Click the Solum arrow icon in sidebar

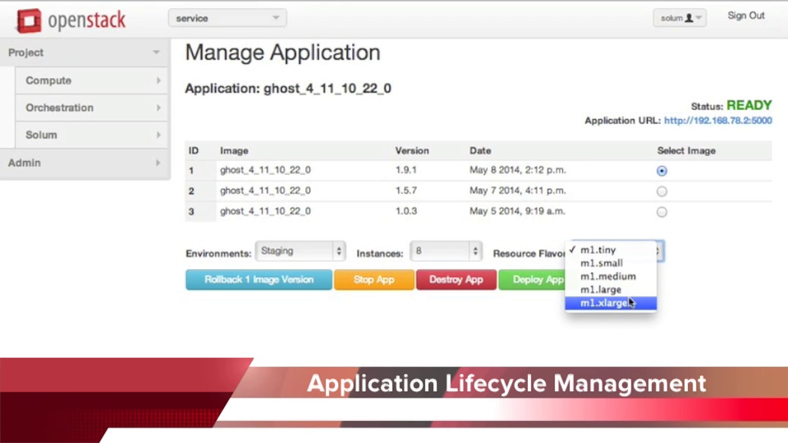(159, 135)
